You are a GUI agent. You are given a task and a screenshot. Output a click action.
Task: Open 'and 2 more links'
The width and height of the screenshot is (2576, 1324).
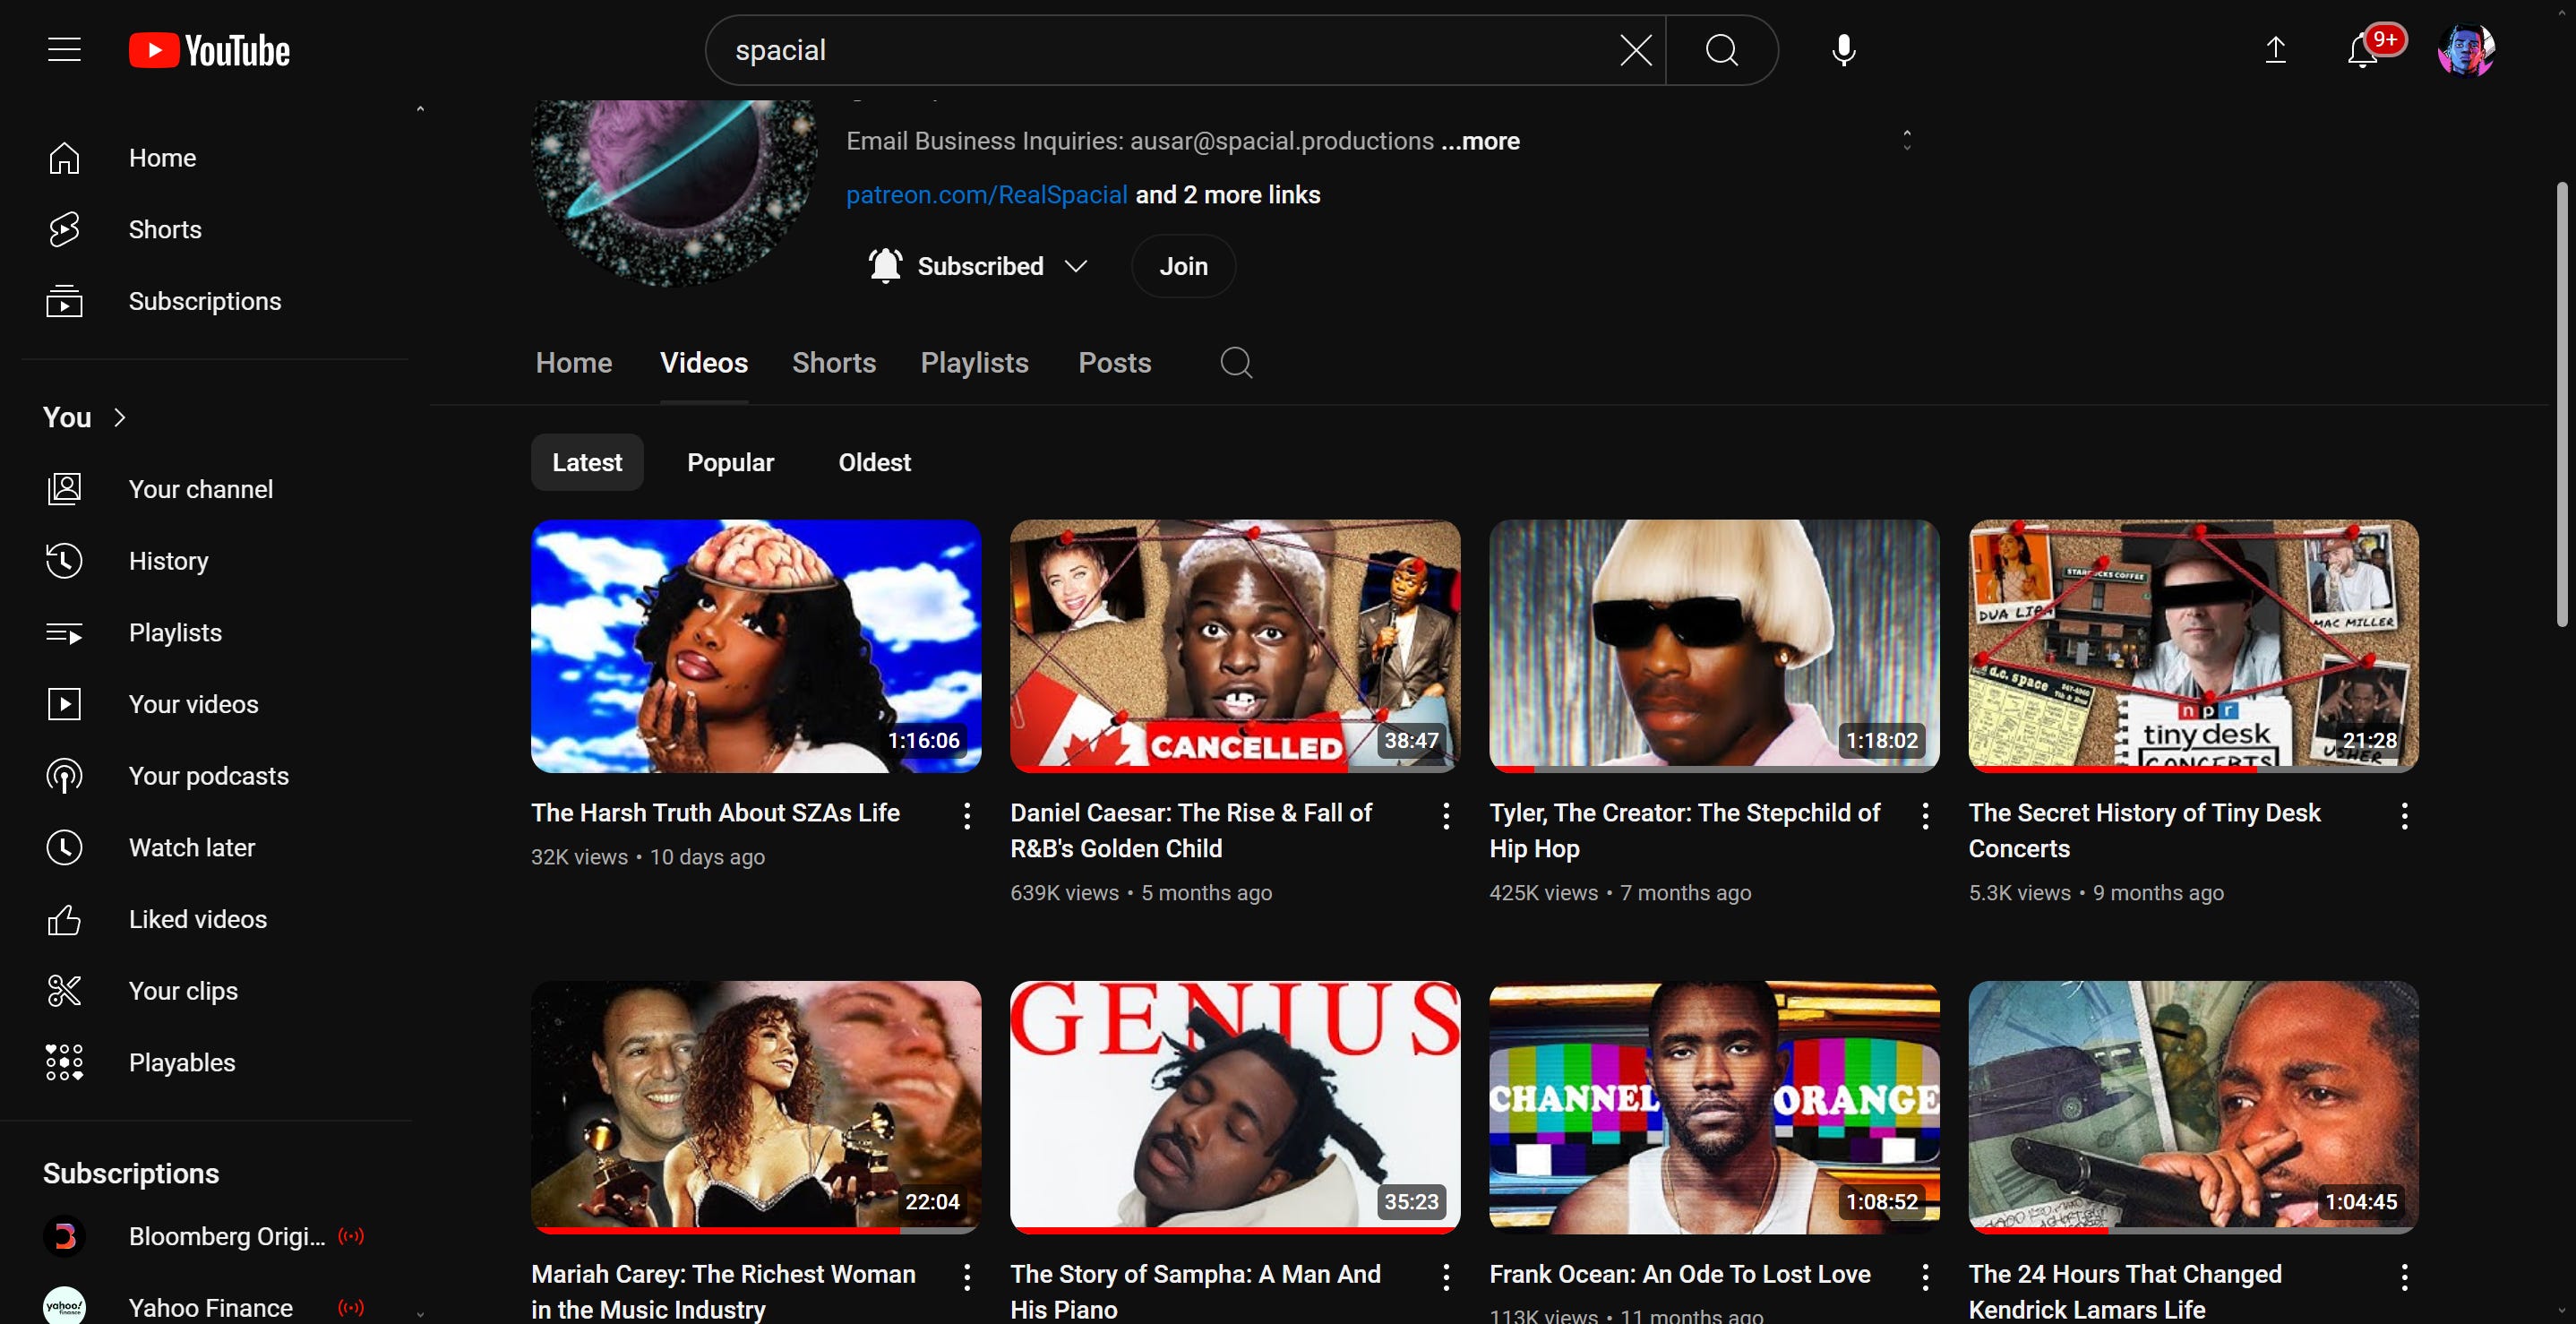1227,195
